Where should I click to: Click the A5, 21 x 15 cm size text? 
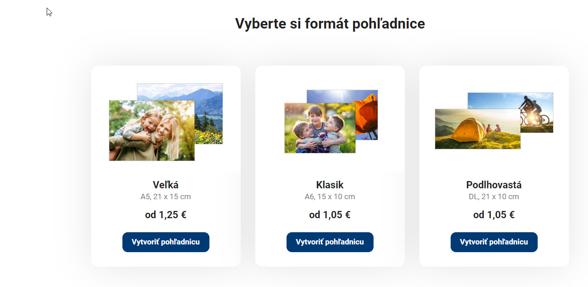(x=165, y=197)
